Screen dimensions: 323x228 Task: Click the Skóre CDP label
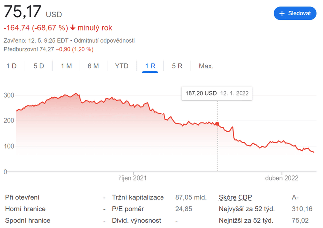[236, 197]
